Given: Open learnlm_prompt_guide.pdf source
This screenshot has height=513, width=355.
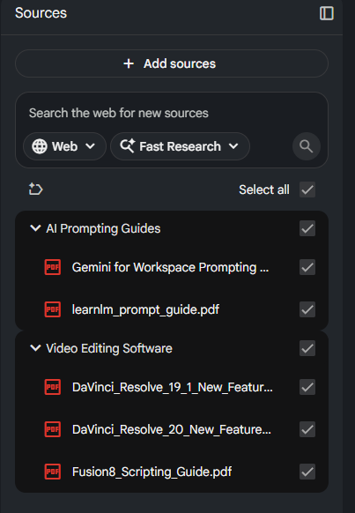Looking at the screenshot, I should coord(145,309).
